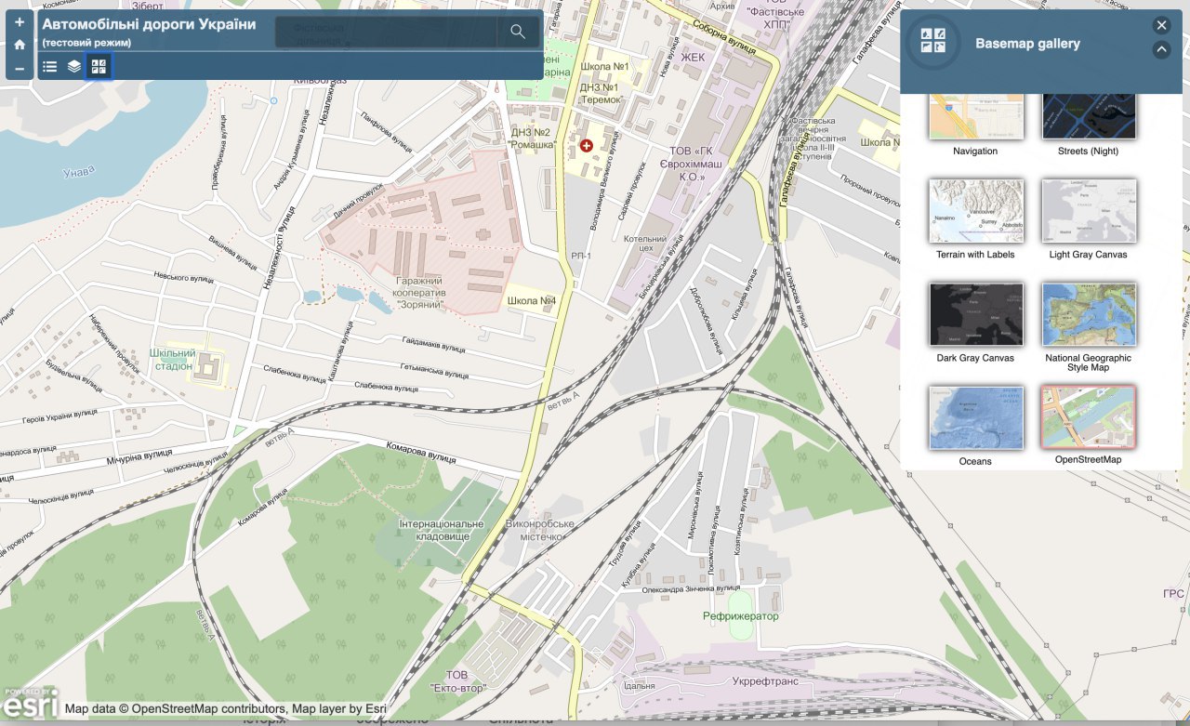Switch to the Dark Gray Canvas basemap
Viewport: 1190px width, 726px height.
click(976, 314)
